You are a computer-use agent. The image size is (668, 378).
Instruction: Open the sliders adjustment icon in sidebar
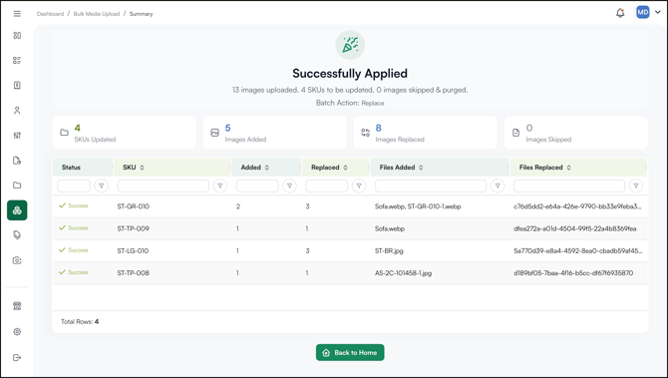17,135
